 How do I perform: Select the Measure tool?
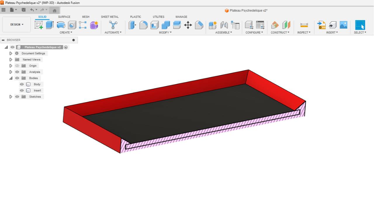(304, 25)
